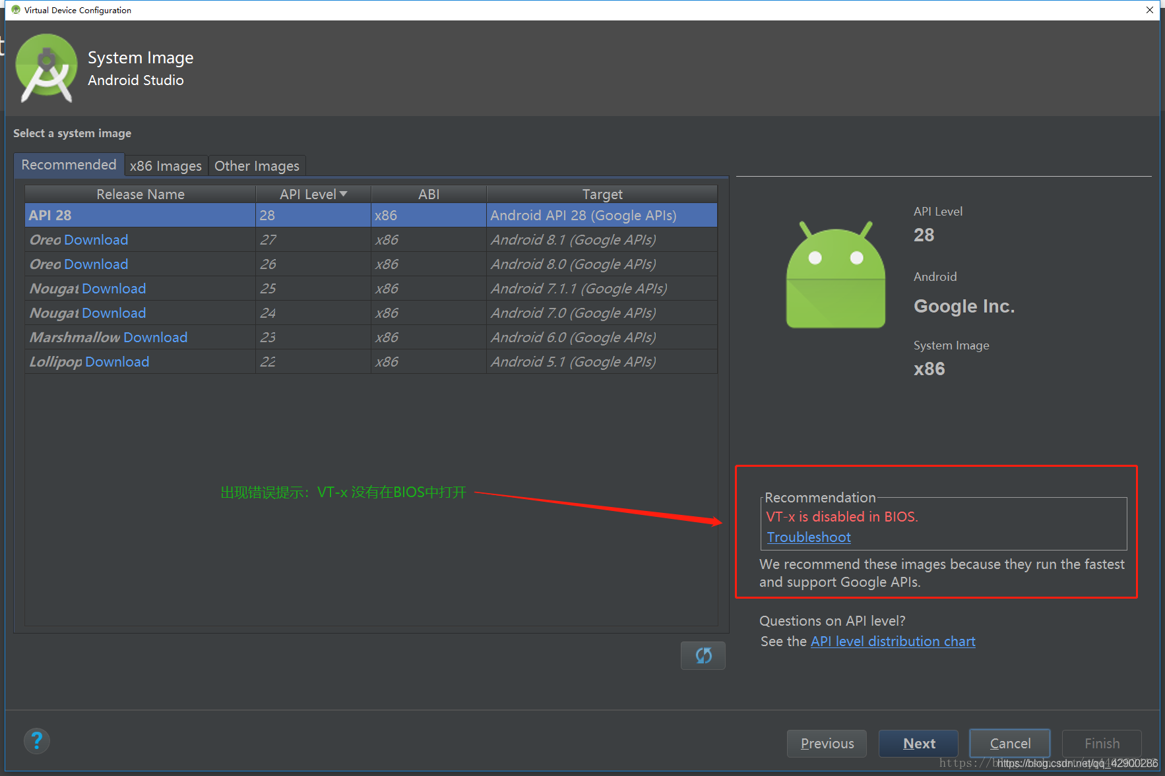Switch to the Other Images tab
The height and width of the screenshot is (776, 1165).
pos(257,166)
